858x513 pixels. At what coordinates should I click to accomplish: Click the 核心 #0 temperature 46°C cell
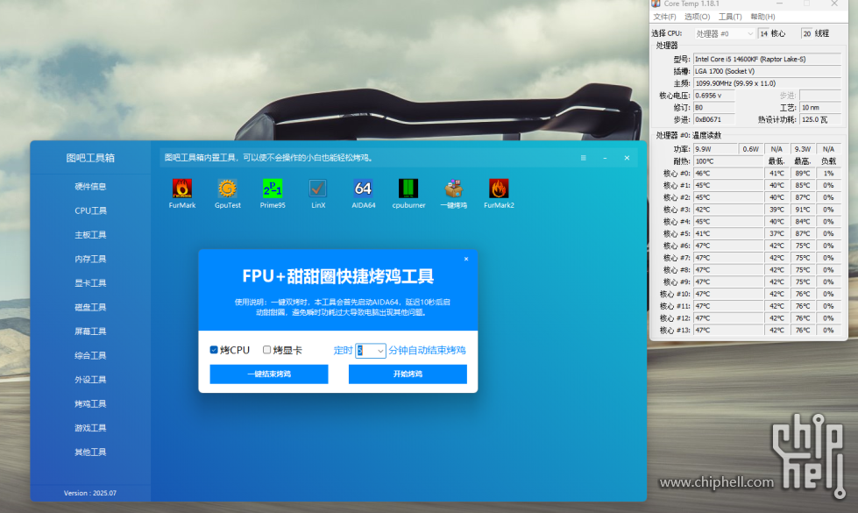728,173
